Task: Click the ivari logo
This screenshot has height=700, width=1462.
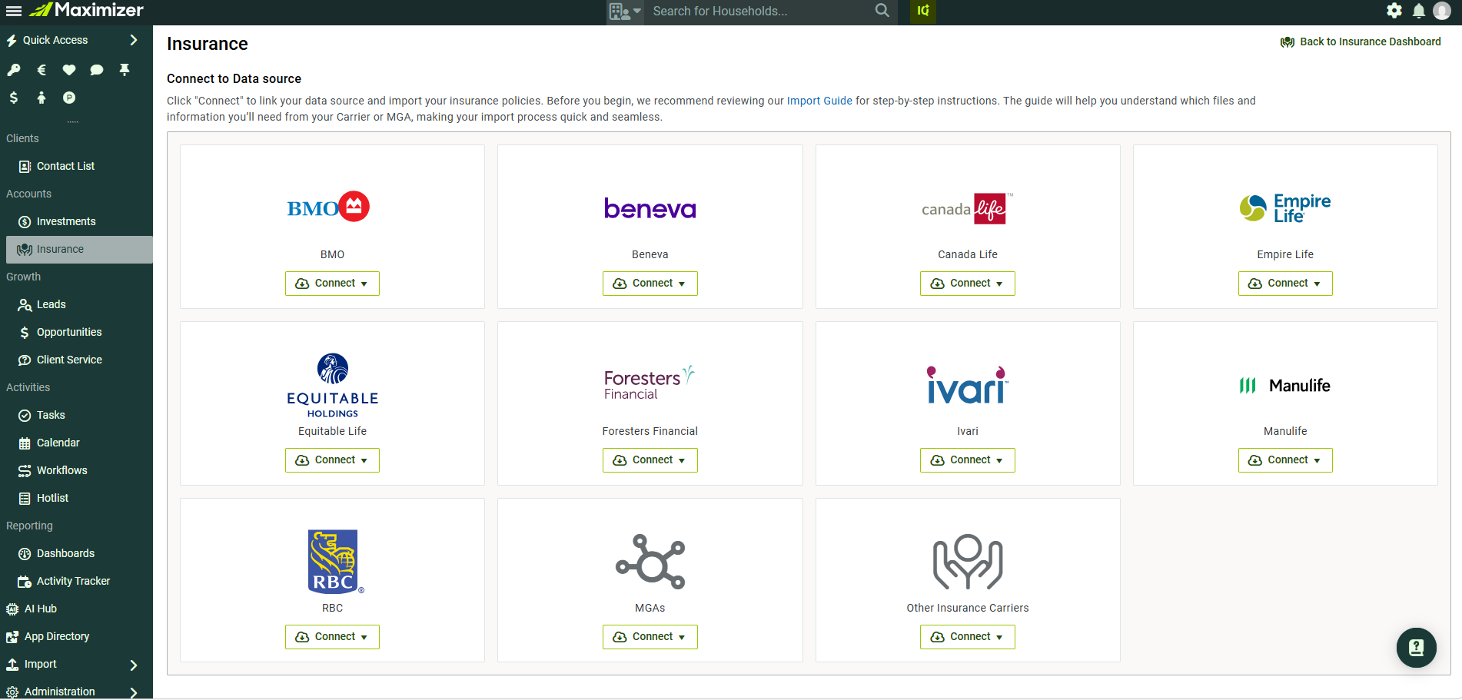Action: pyautogui.click(x=968, y=385)
